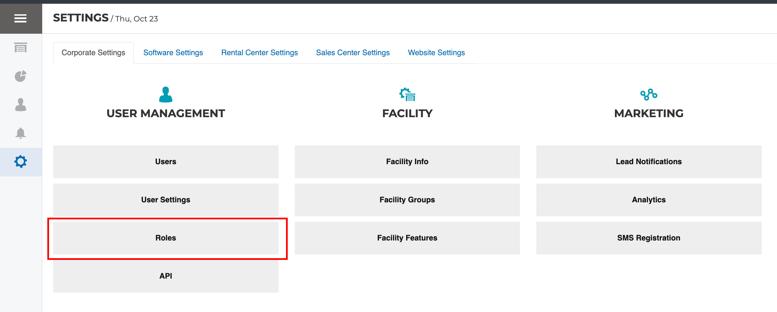This screenshot has height=312, width=777.
Task: Click the API button
Action: 165,276
